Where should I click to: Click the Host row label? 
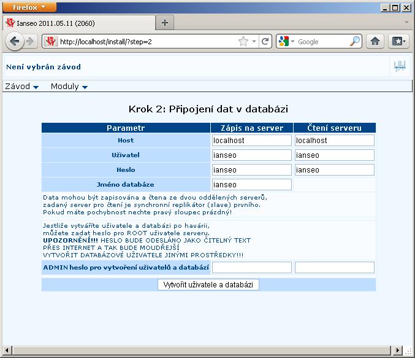[126, 140]
